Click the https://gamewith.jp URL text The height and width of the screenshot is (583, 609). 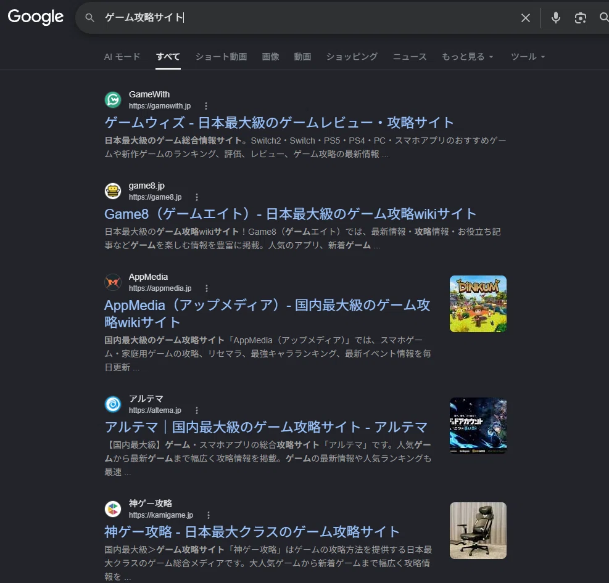160,106
